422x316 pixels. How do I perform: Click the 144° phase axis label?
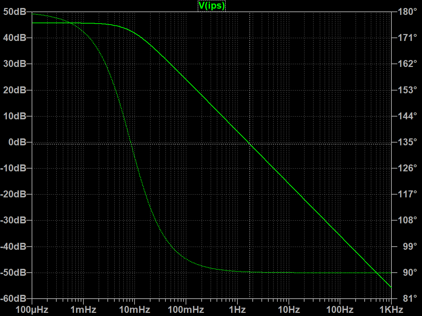[408, 116]
